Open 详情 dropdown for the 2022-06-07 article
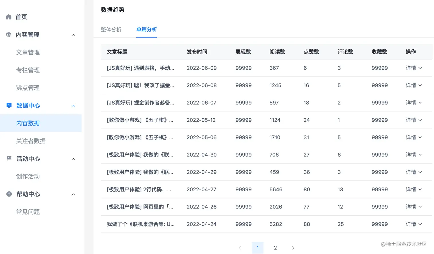 tap(414, 103)
